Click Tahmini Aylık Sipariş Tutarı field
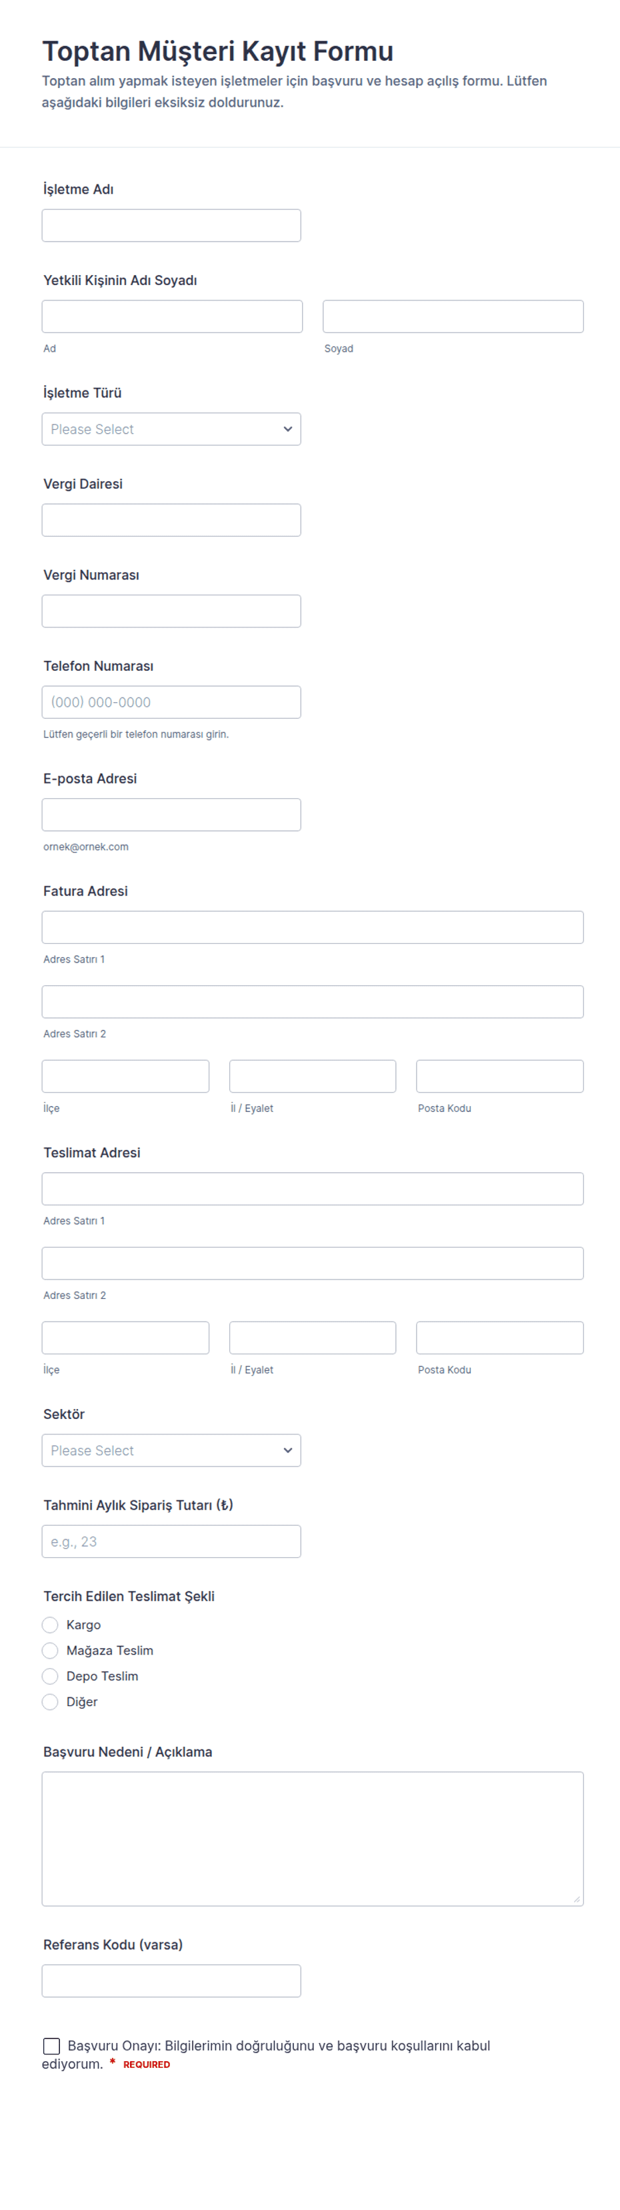 (171, 1541)
